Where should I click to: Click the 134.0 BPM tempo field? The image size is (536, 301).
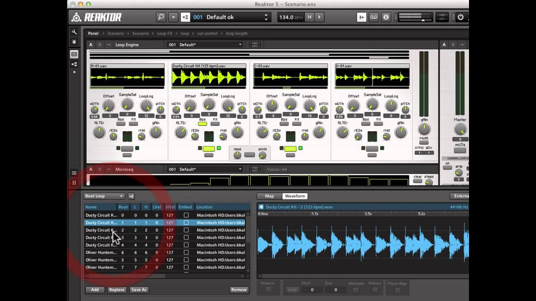(x=291, y=17)
